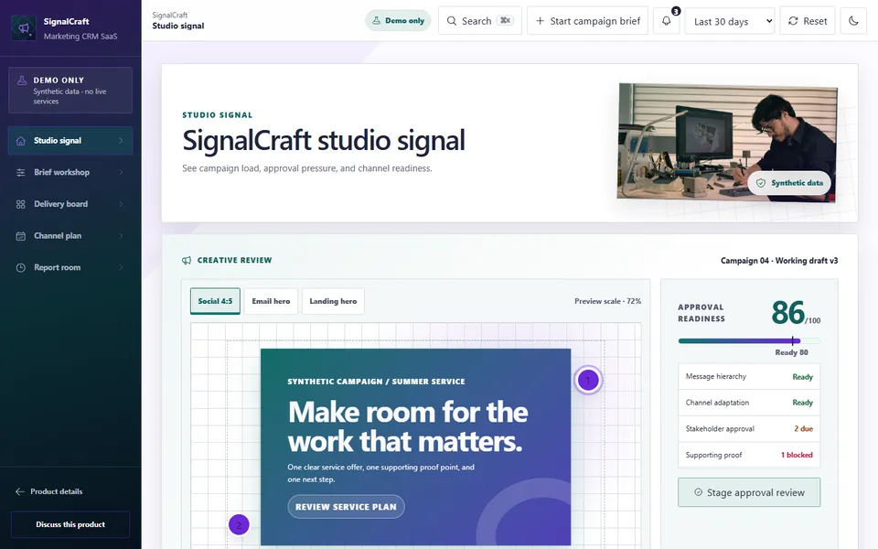This screenshot has height=549, width=878.
Task: Expand Delivery board chevron
Action: point(121,204)
